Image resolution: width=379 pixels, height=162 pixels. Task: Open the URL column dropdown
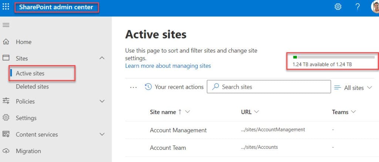(x=256, y=112)
